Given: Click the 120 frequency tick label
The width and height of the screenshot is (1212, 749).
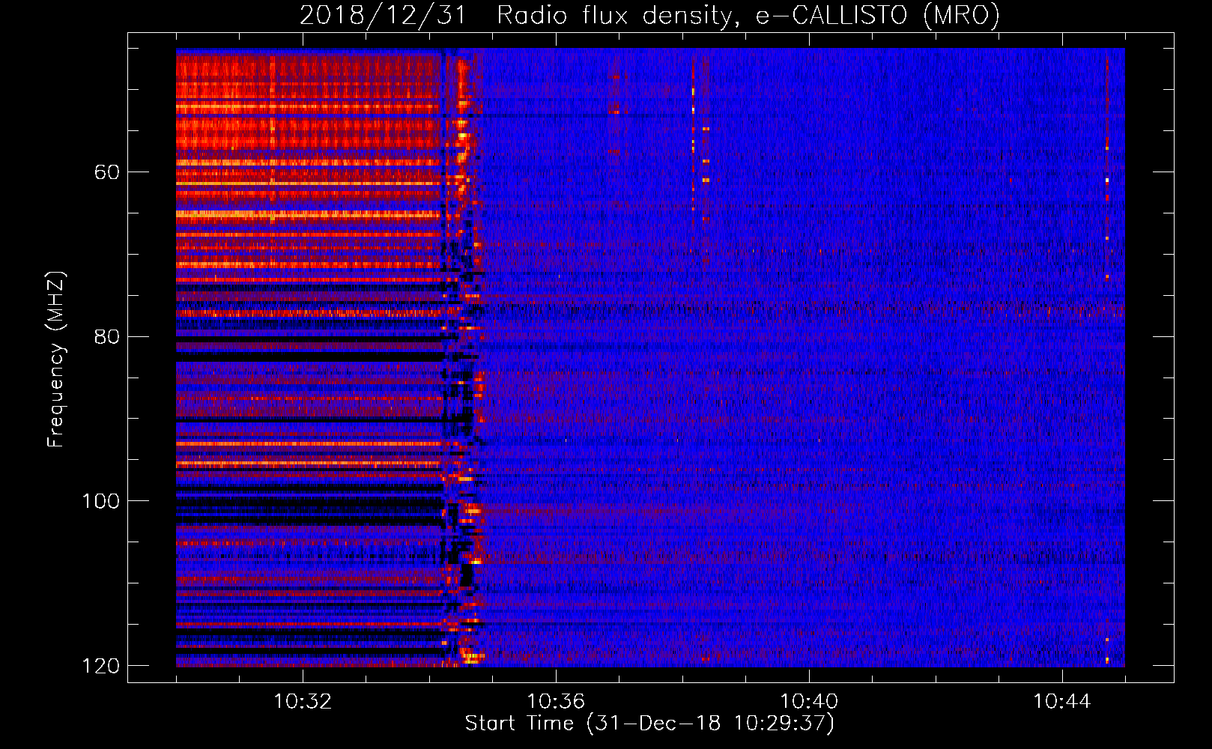Looking at the screenshot, I should click(x=101, y=665).
